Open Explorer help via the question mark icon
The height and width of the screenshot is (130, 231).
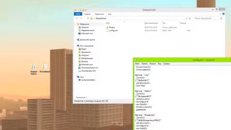pyautogui.click(x=223, y=14)
